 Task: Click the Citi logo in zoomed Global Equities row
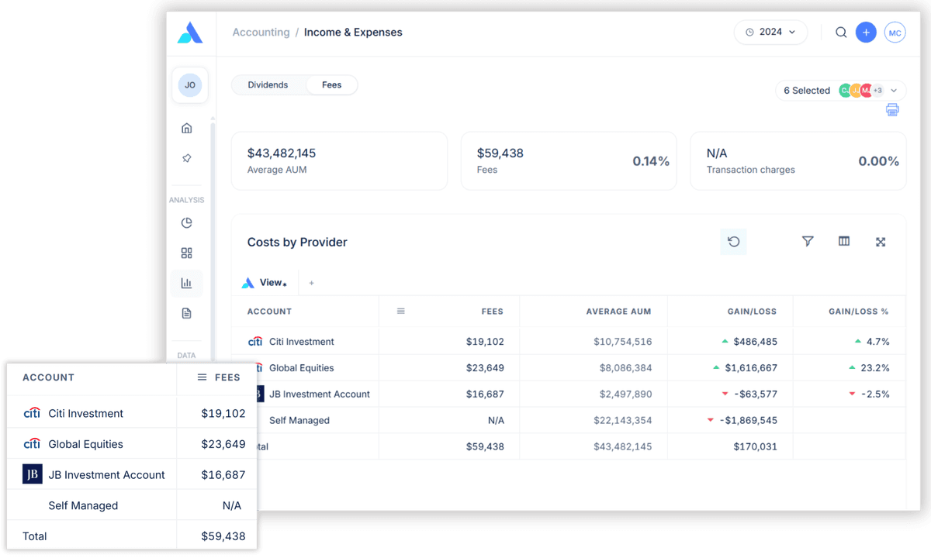pos(32,444)
